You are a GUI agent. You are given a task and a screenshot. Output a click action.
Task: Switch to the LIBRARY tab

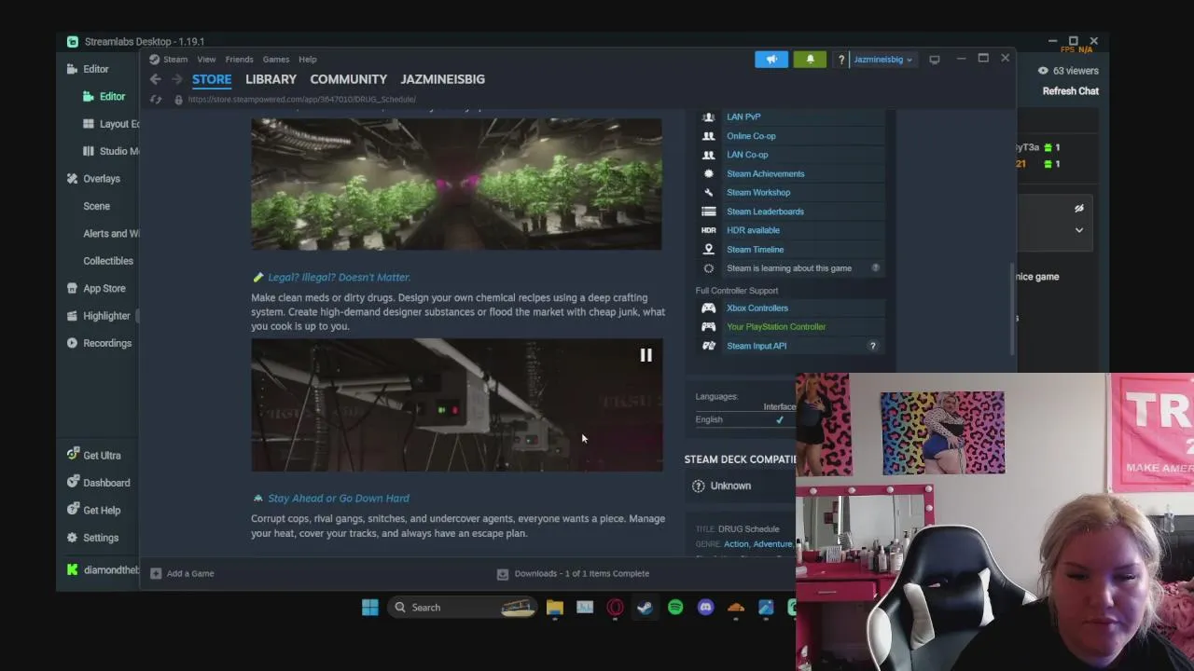point(271,79)
